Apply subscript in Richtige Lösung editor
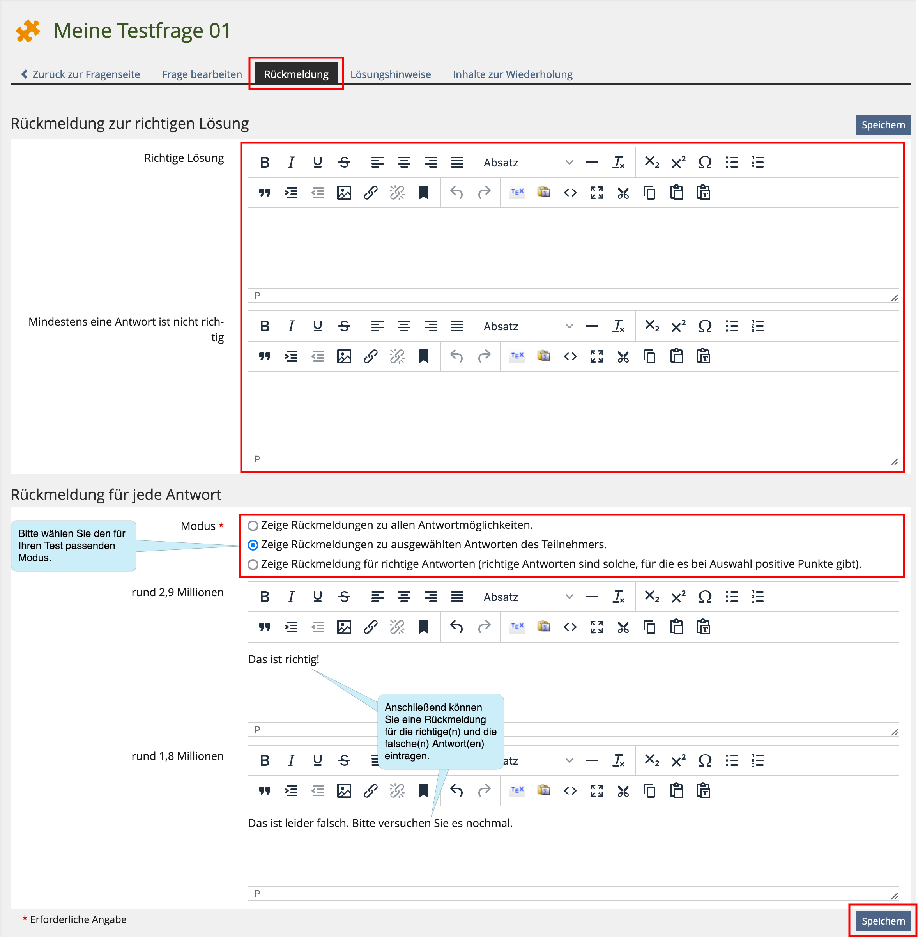918x937 pixels. click(x=652, y=163)
